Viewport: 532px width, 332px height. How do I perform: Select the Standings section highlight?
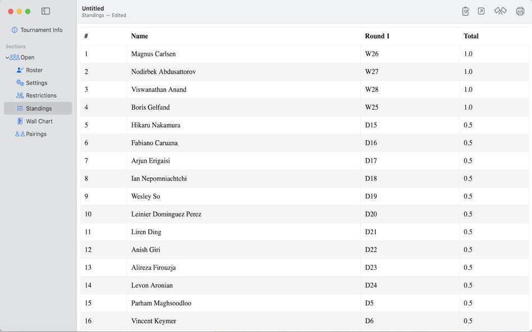(x=38, y=108)
